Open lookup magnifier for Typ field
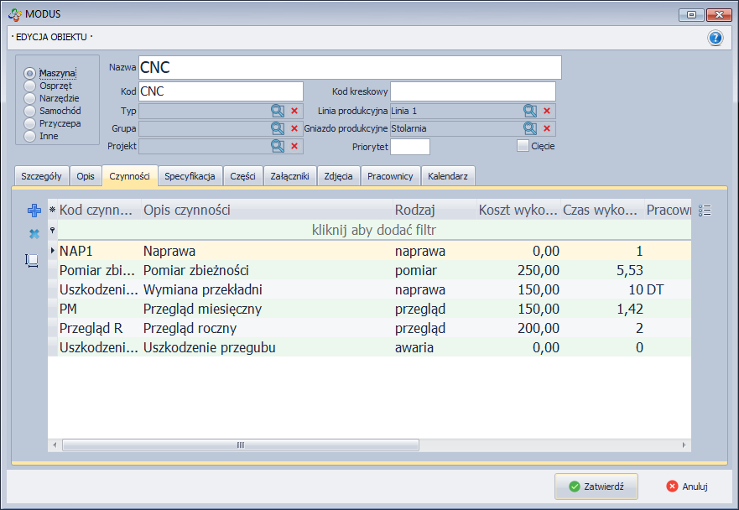 278,111
